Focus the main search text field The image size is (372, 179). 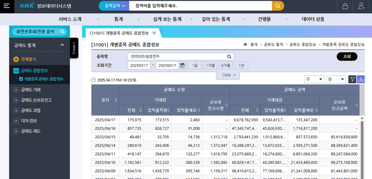201,6
